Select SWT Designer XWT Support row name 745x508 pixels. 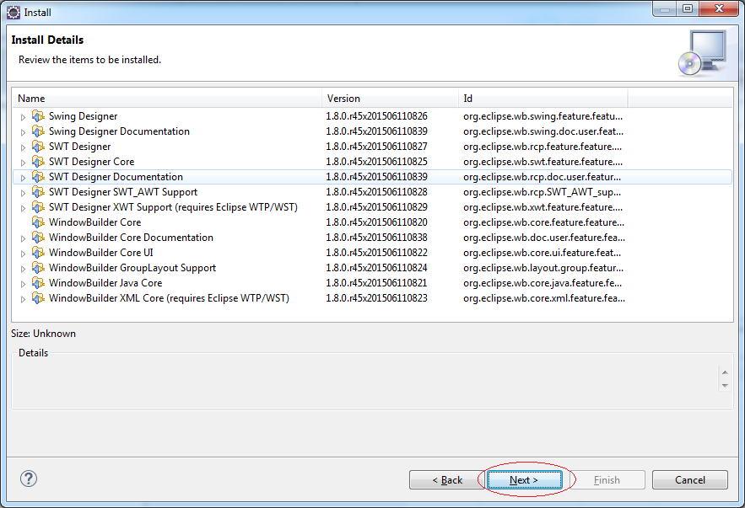tap(173, 206)
